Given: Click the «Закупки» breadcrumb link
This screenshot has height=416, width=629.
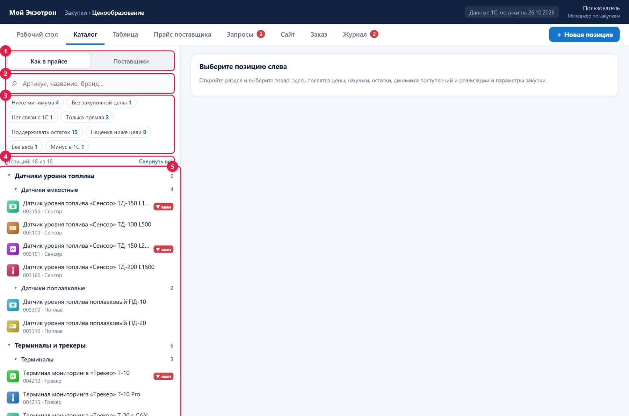Looking at the screenshot, I should 76,13.
